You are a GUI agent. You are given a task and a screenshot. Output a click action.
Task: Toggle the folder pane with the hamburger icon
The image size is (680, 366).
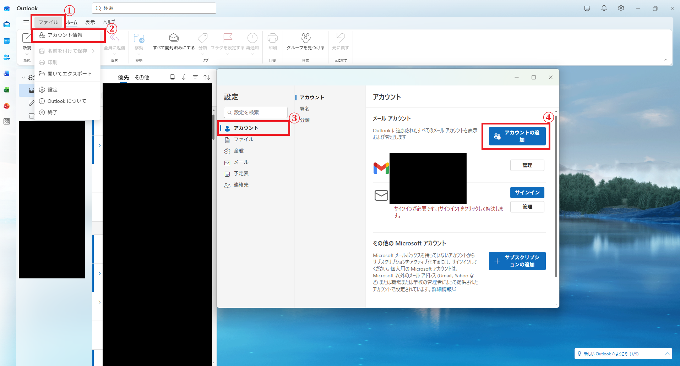click(26, 22)
